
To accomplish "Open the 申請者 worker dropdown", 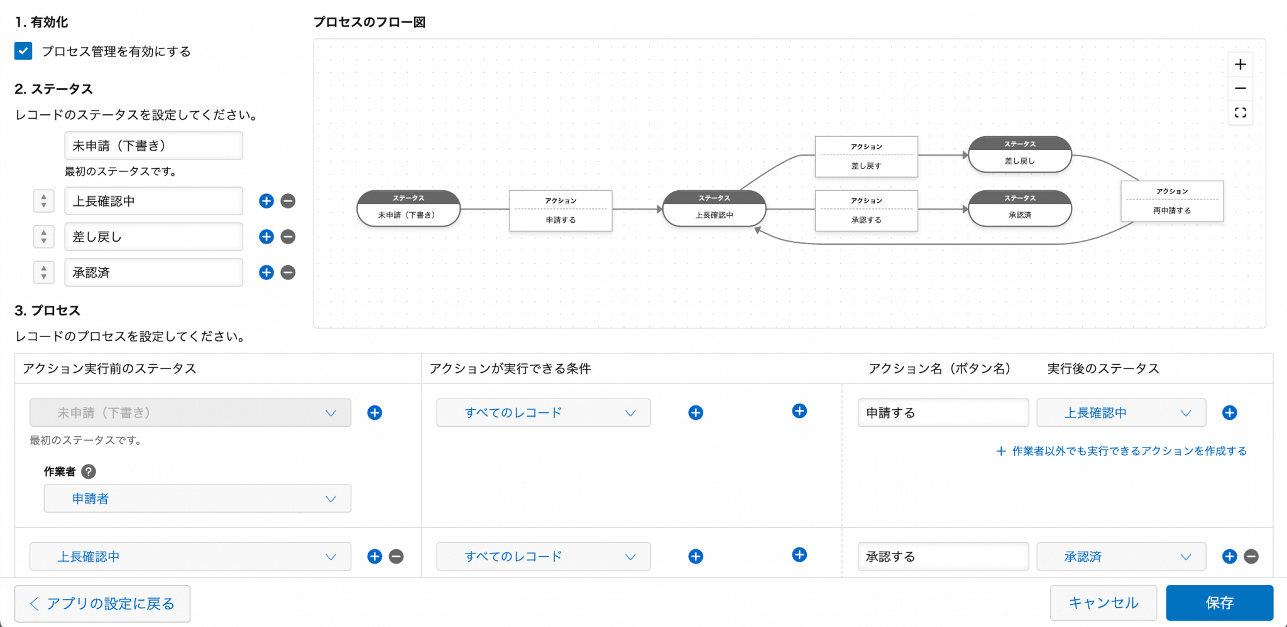I will point(197,498).
